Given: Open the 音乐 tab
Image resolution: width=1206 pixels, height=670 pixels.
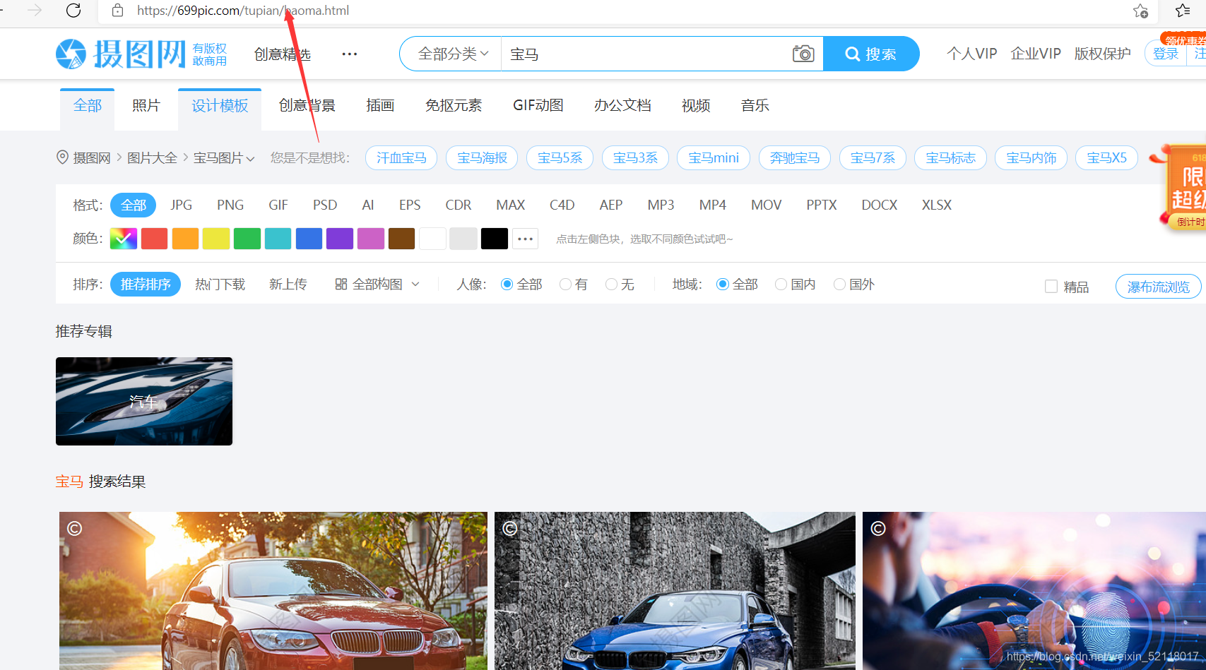Looking at the screenshot, I should coord(755,106).
